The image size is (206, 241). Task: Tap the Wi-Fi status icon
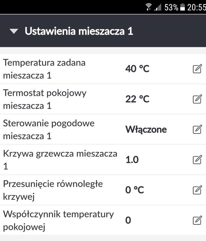click(148, 7)
